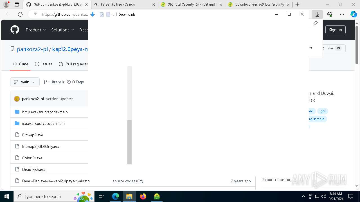Screen dimensions: 360x202
Task: Click the blue down-arrow Downloads window icon
Action: tap(92, 14)
